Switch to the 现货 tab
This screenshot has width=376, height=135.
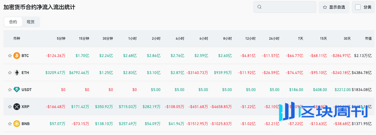[x=31, y=22]
